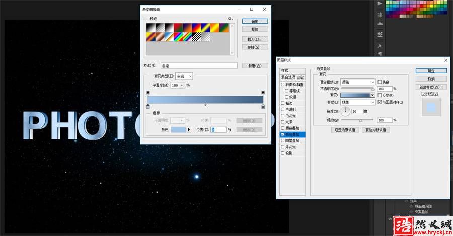Click the gradient bar preview in editor
This screenshot has width=453, height=236.
[205, 100]
